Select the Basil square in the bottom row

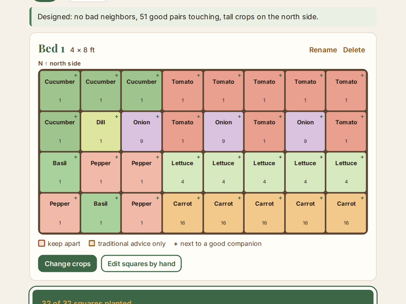click(101, 213)
